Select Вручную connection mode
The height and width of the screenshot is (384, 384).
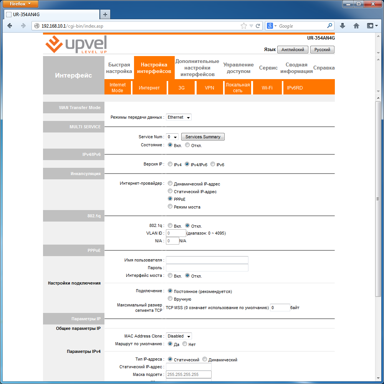click(x=170, y=298)
